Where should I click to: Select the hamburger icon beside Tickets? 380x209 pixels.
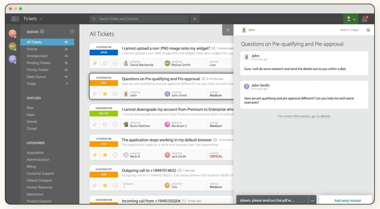(x=15, y=19)
